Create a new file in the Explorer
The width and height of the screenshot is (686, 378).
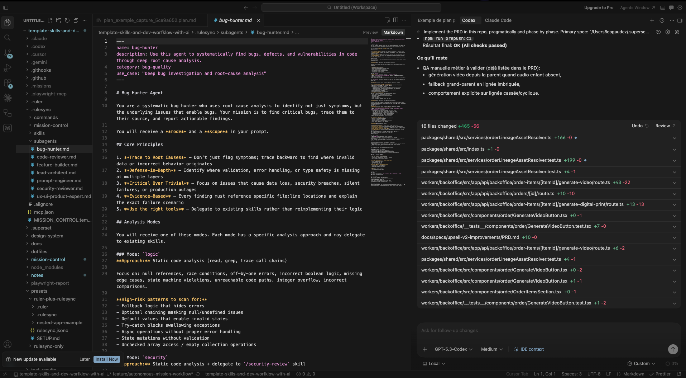point(50,20)
